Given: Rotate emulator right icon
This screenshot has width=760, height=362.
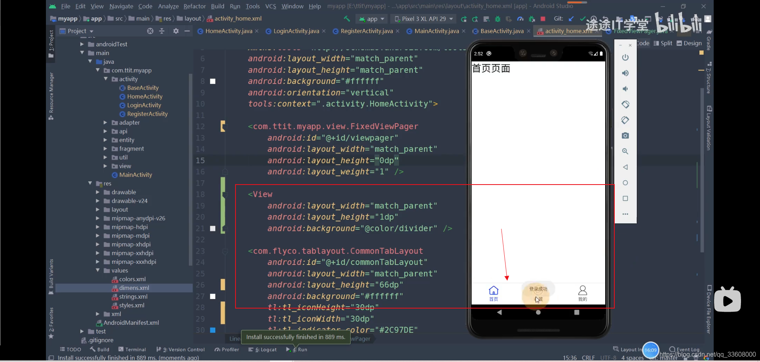Looking at the screenshot, I should pyautogui.click(x=625, y=120).
